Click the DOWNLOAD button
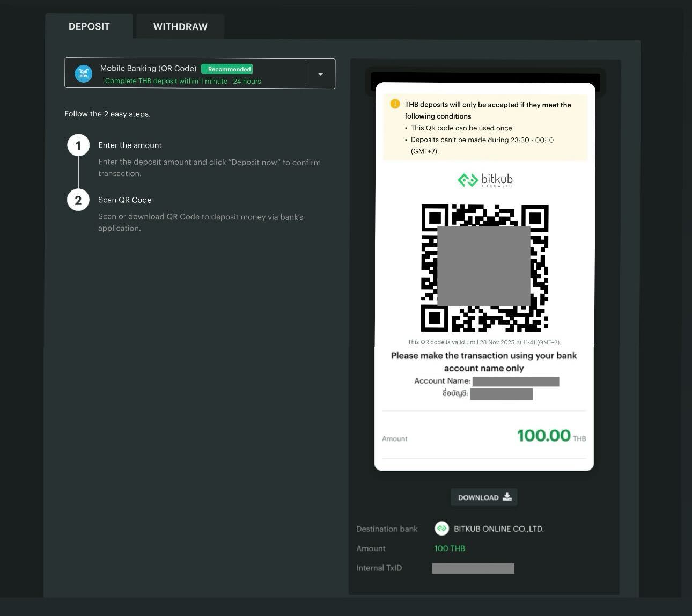Viewport: 692px width, 616px height. 484,497
